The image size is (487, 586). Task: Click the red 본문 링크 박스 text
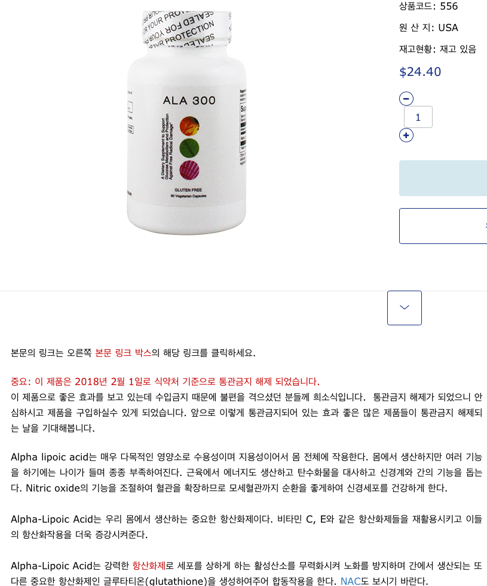pyautogui.click(x=123, y=353)
